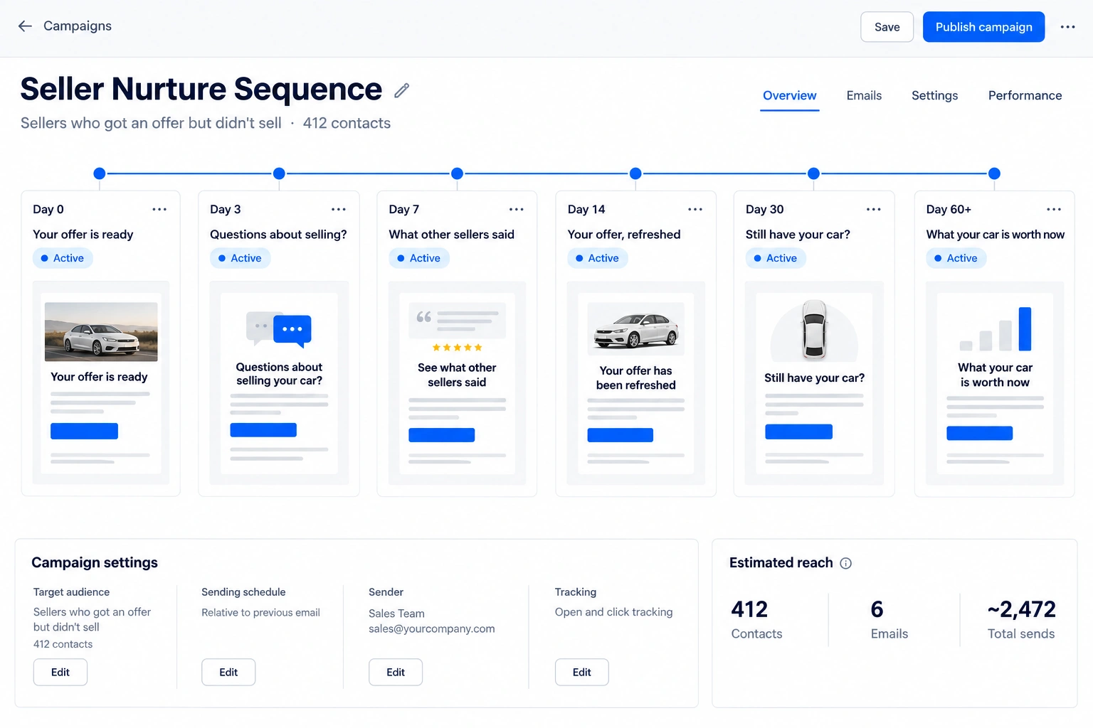The width and height of the screenshot is (1093, 728).
Task: Open the 'See what other sellers said' preview
Action: [457, 382]
